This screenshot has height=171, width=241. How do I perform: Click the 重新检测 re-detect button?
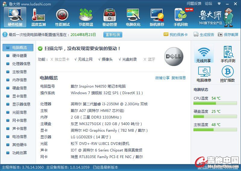coord(113,34)
